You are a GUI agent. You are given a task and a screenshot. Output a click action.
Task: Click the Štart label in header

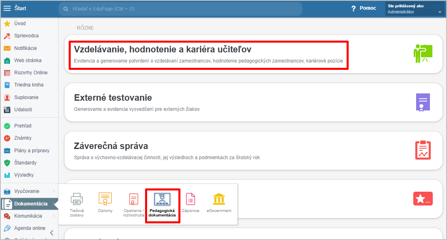pyautogui.click(x=20, y=8)
